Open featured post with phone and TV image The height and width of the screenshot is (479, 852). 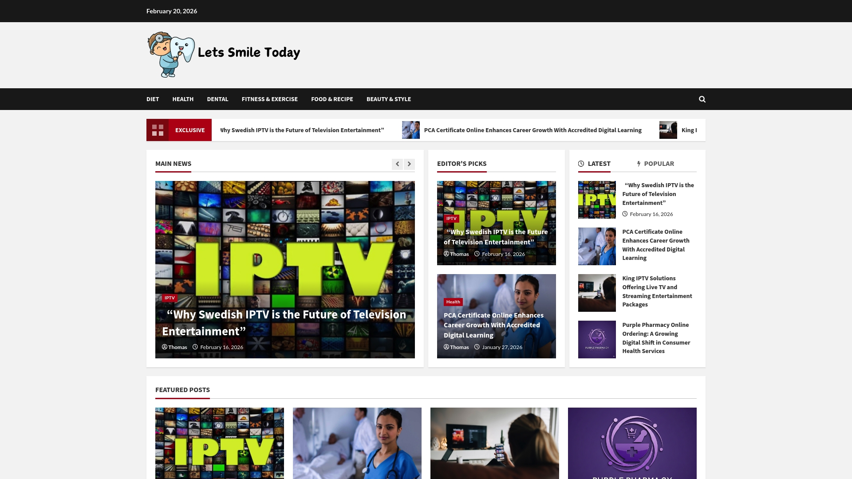pyautogui.click(x=494, y=443)
